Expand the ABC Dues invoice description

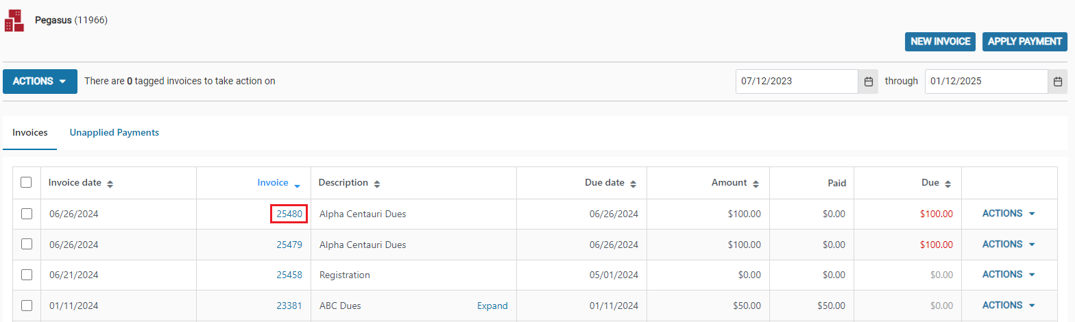(492, 306)
